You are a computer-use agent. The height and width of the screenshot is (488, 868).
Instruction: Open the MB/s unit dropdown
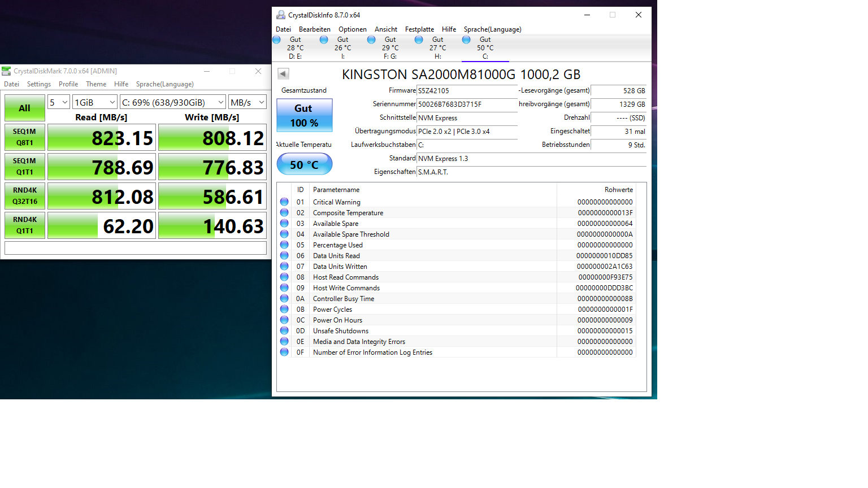[248, 102]
